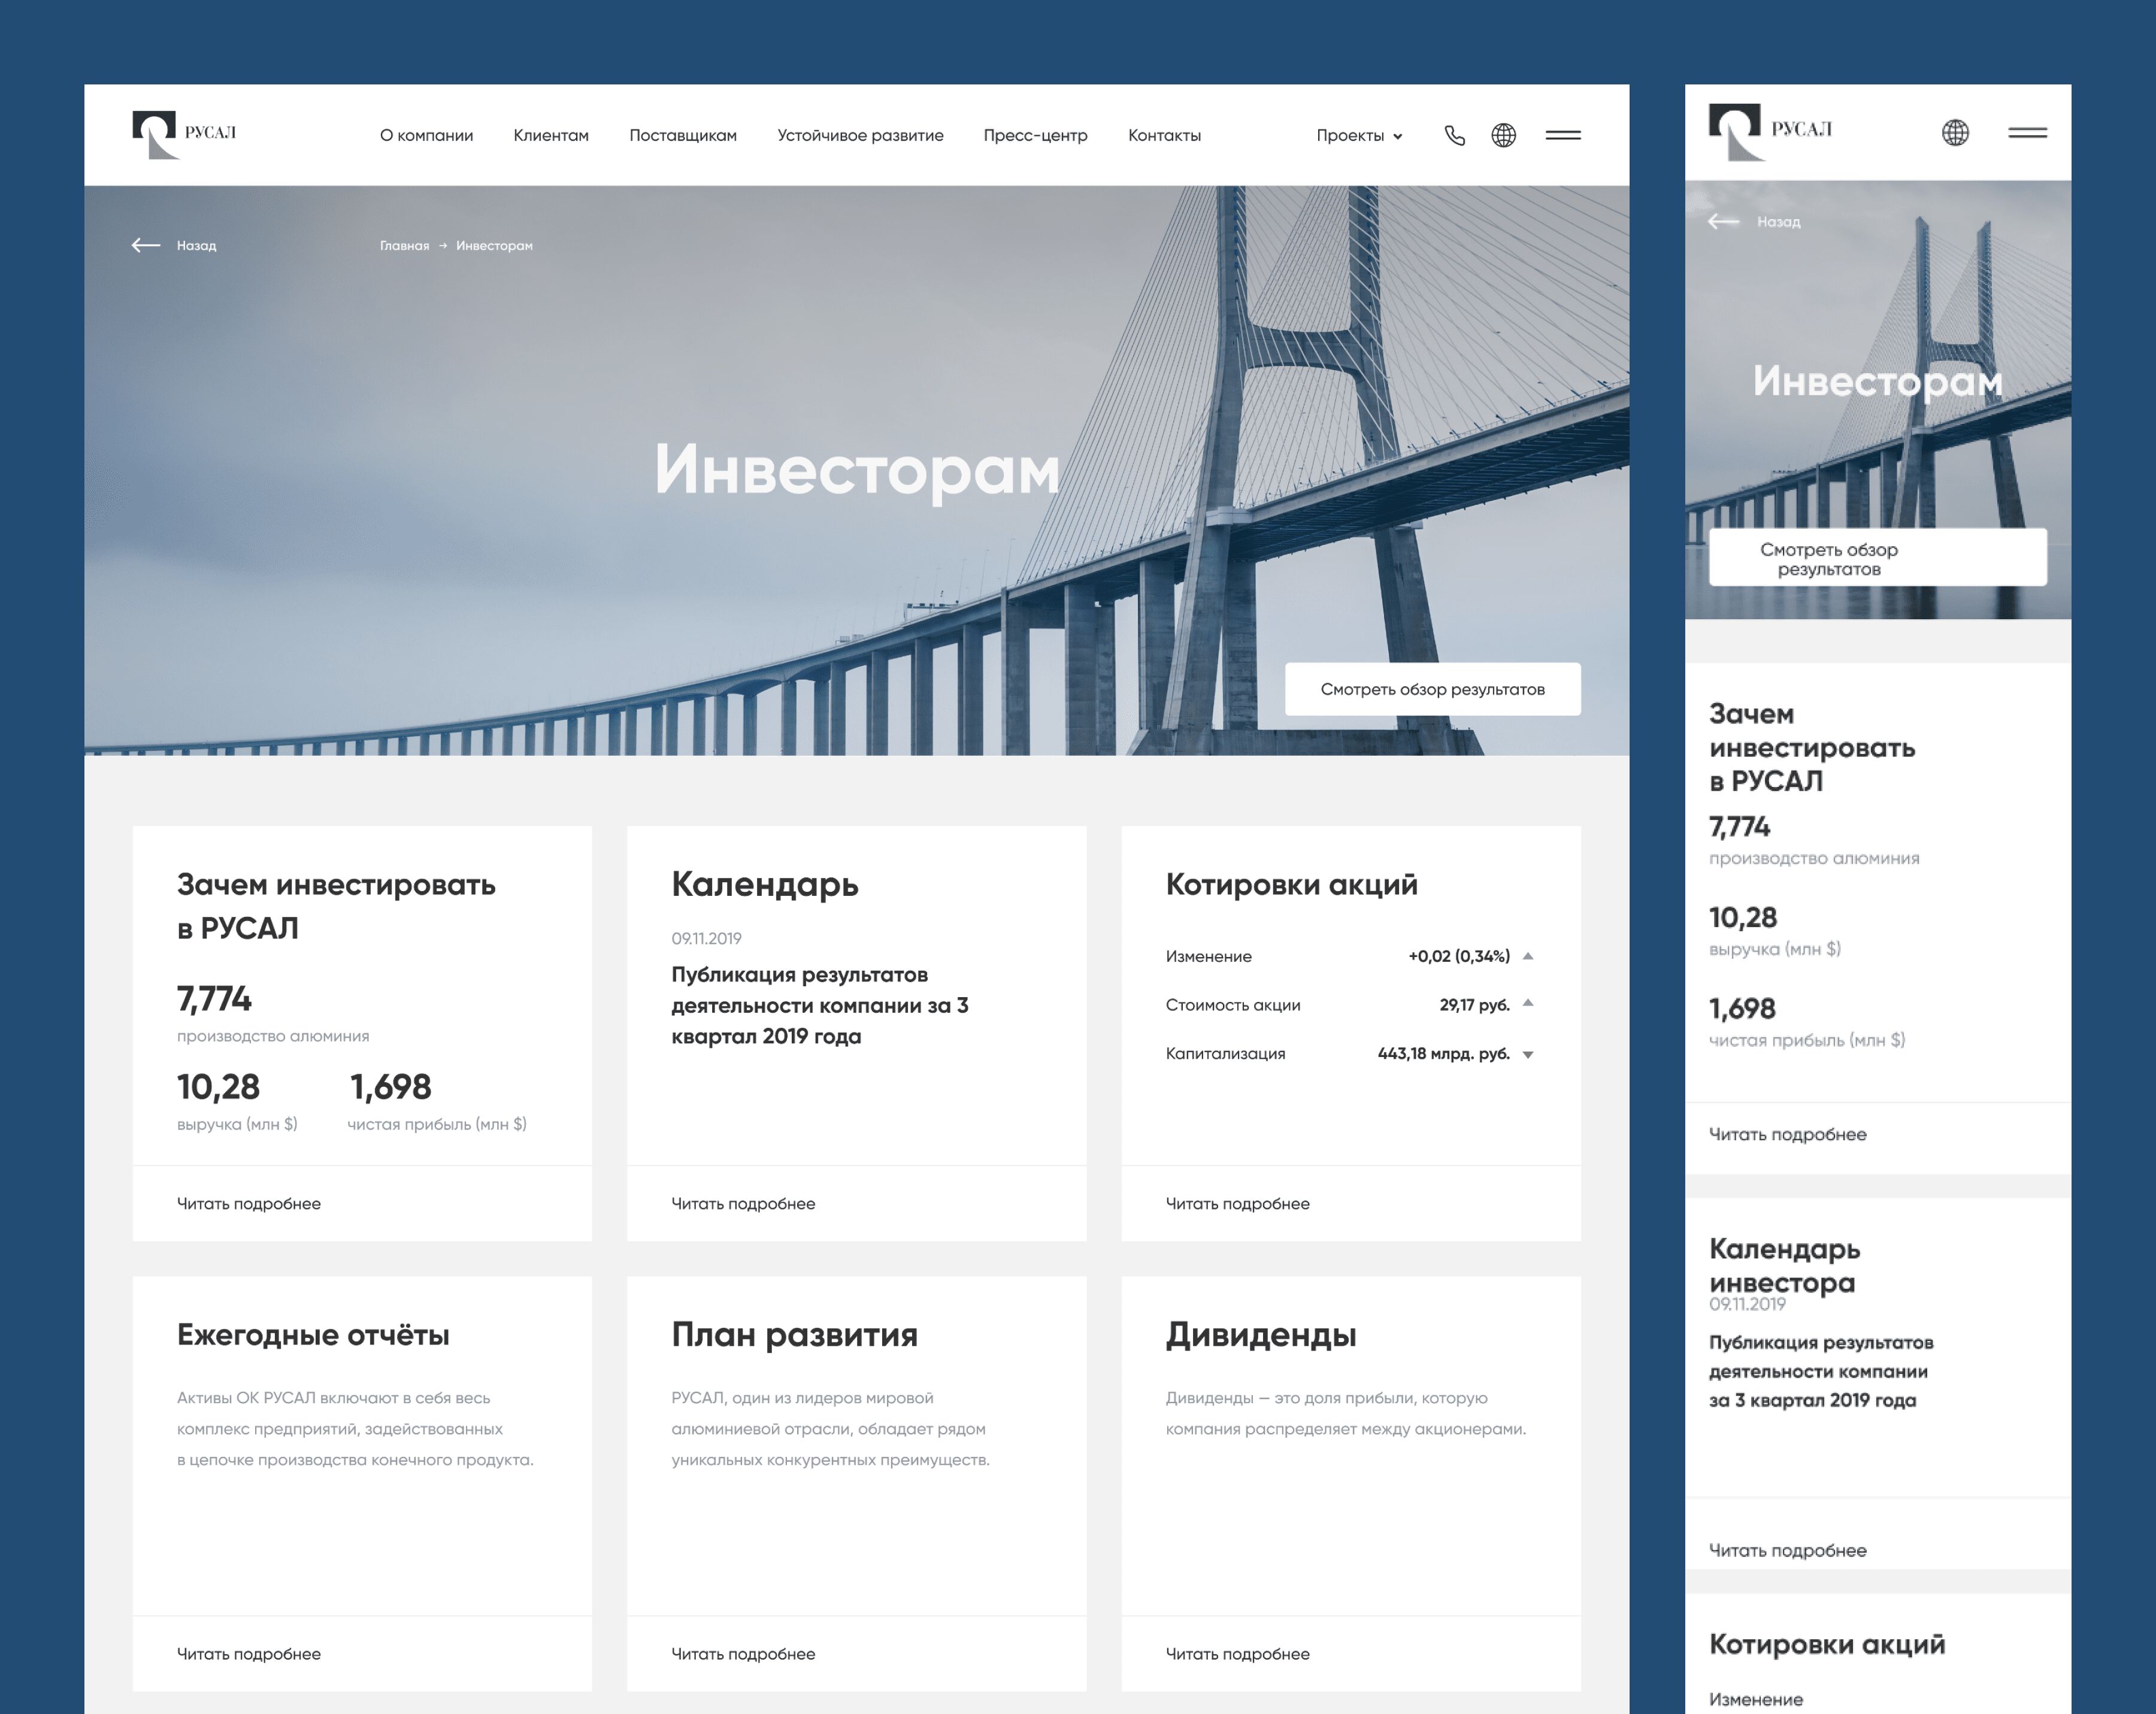The image size is (2156, 1714).
Task: Click the phone icon in the header
Action: click(1455, 134)
